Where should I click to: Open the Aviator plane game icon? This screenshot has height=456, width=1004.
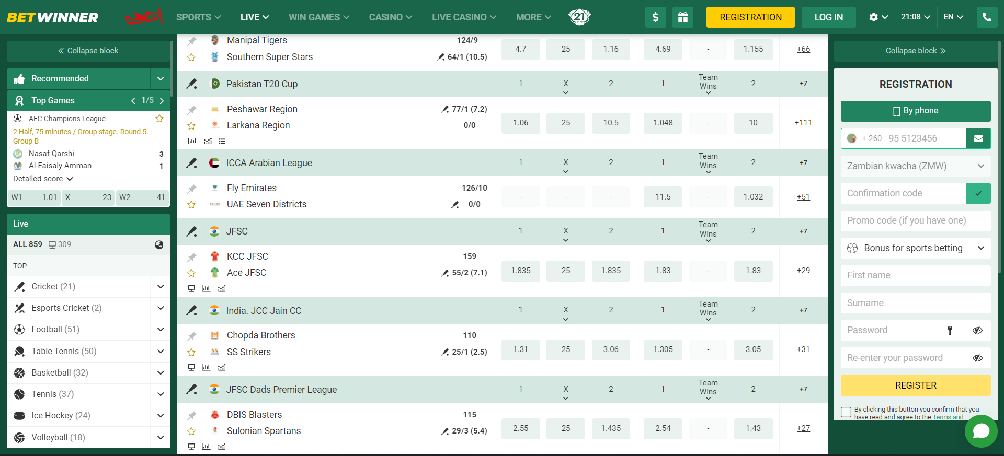tap(144, 17)
